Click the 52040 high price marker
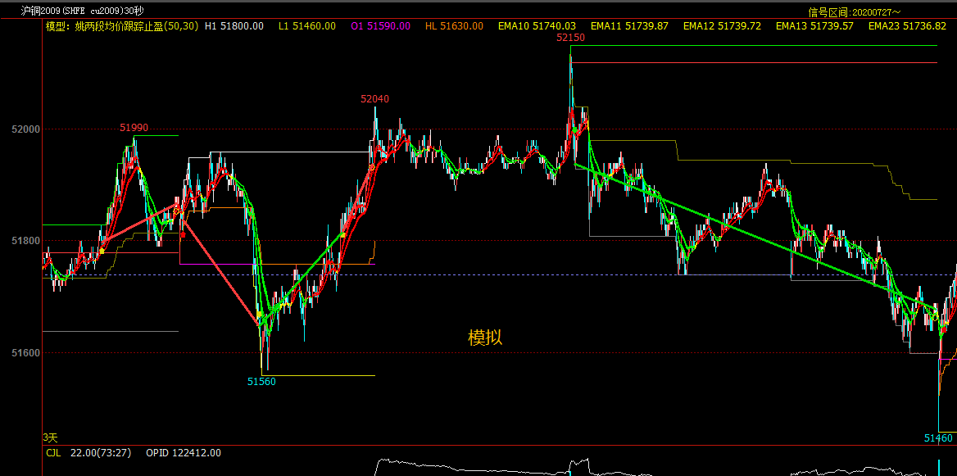Image resolution: width=957 pixels, height=476 pixels. (375, 99)
